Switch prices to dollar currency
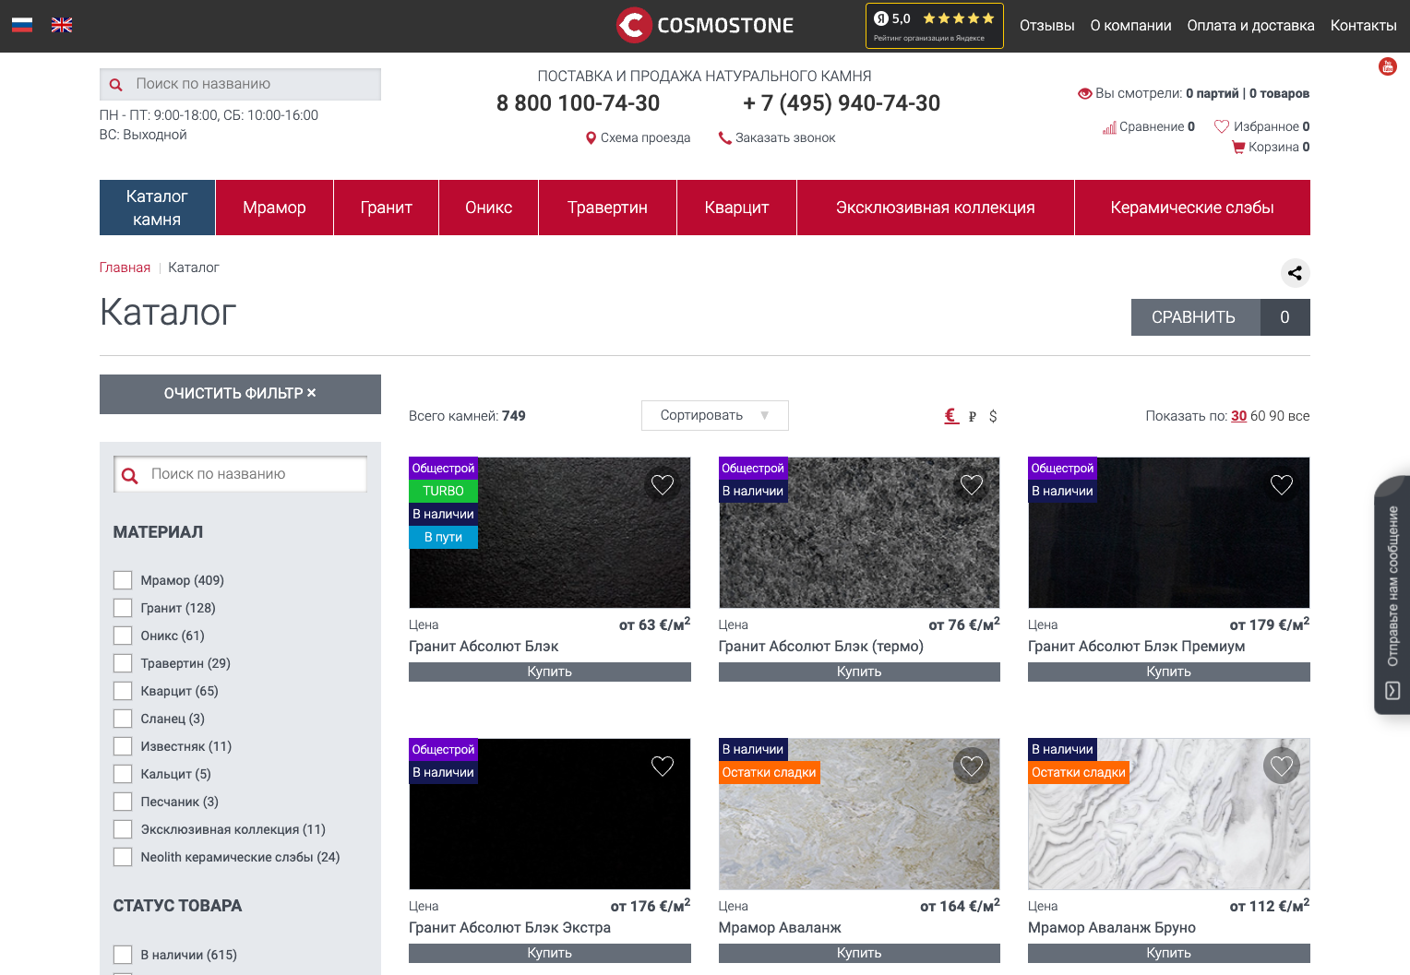Image resolution: width=1410 pixels, height=975 pixels. point(993,416)
